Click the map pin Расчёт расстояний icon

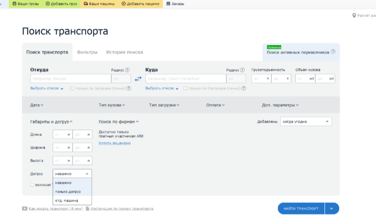click(354, 15)
